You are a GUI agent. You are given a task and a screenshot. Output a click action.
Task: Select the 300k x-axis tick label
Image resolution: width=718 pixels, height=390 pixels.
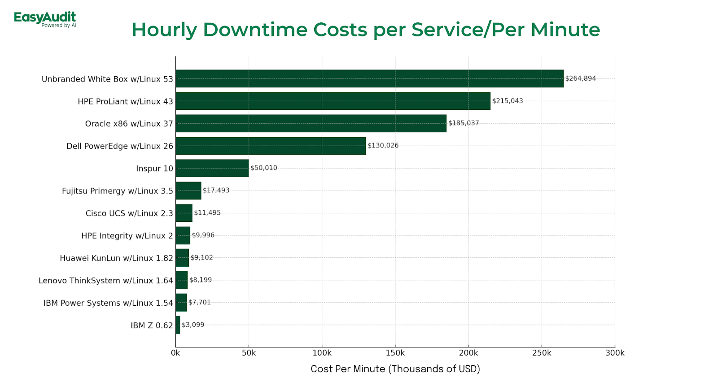(614, 353)
